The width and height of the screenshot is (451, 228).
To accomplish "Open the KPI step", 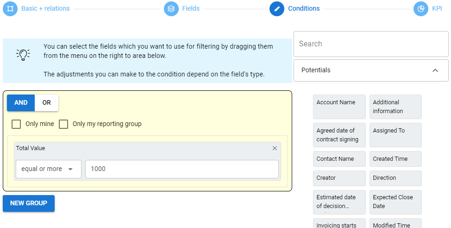I will click(x=437, y=8).
